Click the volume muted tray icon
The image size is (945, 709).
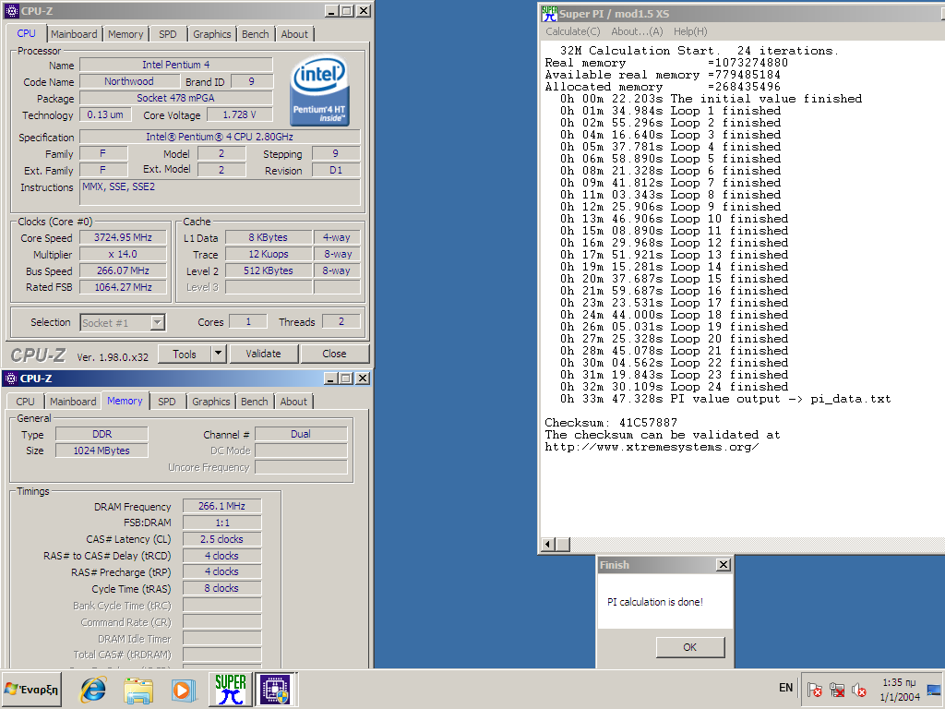[859, 690]
